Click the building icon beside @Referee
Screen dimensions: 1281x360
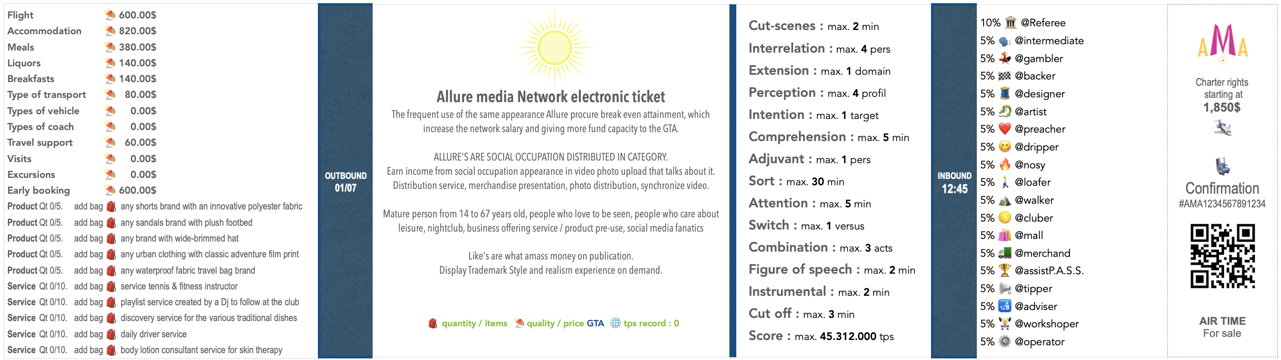(1010, 23)
